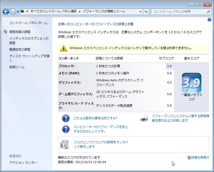Click 1 秒あたりのメモリ操作 description

click(113, 73)
